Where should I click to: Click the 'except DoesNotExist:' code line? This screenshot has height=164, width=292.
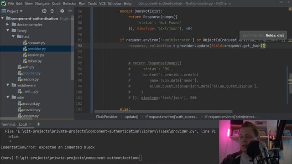(x=141, y=11)
